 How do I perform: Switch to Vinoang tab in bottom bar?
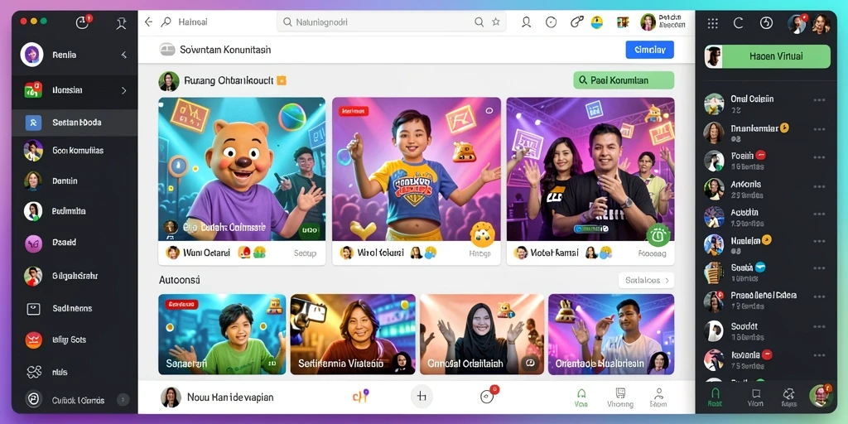tap(620, 397)
